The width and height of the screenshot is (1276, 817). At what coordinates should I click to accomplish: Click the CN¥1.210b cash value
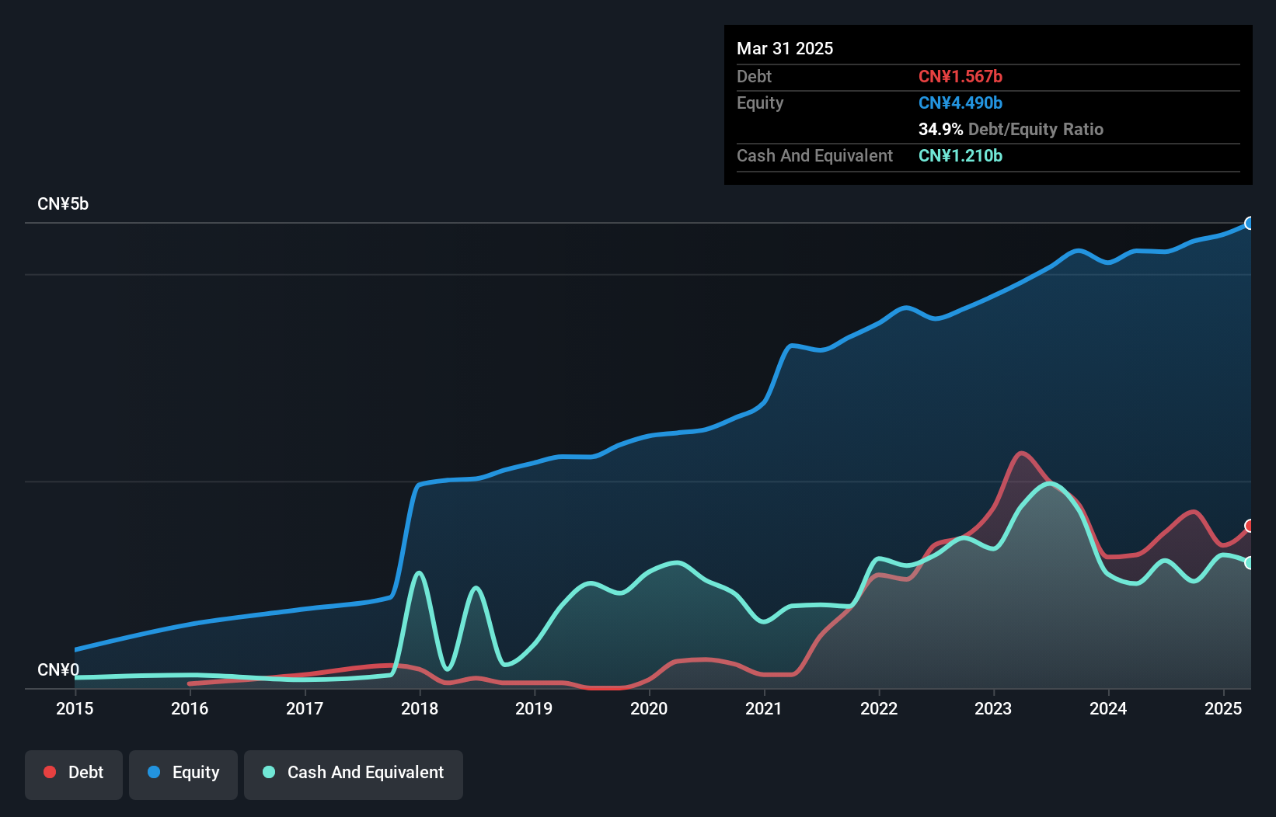[x=960, y=155]
